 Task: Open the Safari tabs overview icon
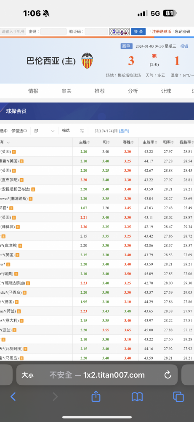click(x=178, y=397)
